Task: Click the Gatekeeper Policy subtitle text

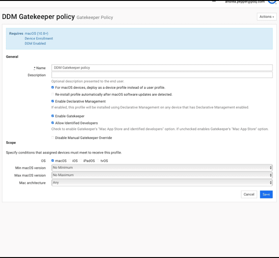Action: coord(95,18)
